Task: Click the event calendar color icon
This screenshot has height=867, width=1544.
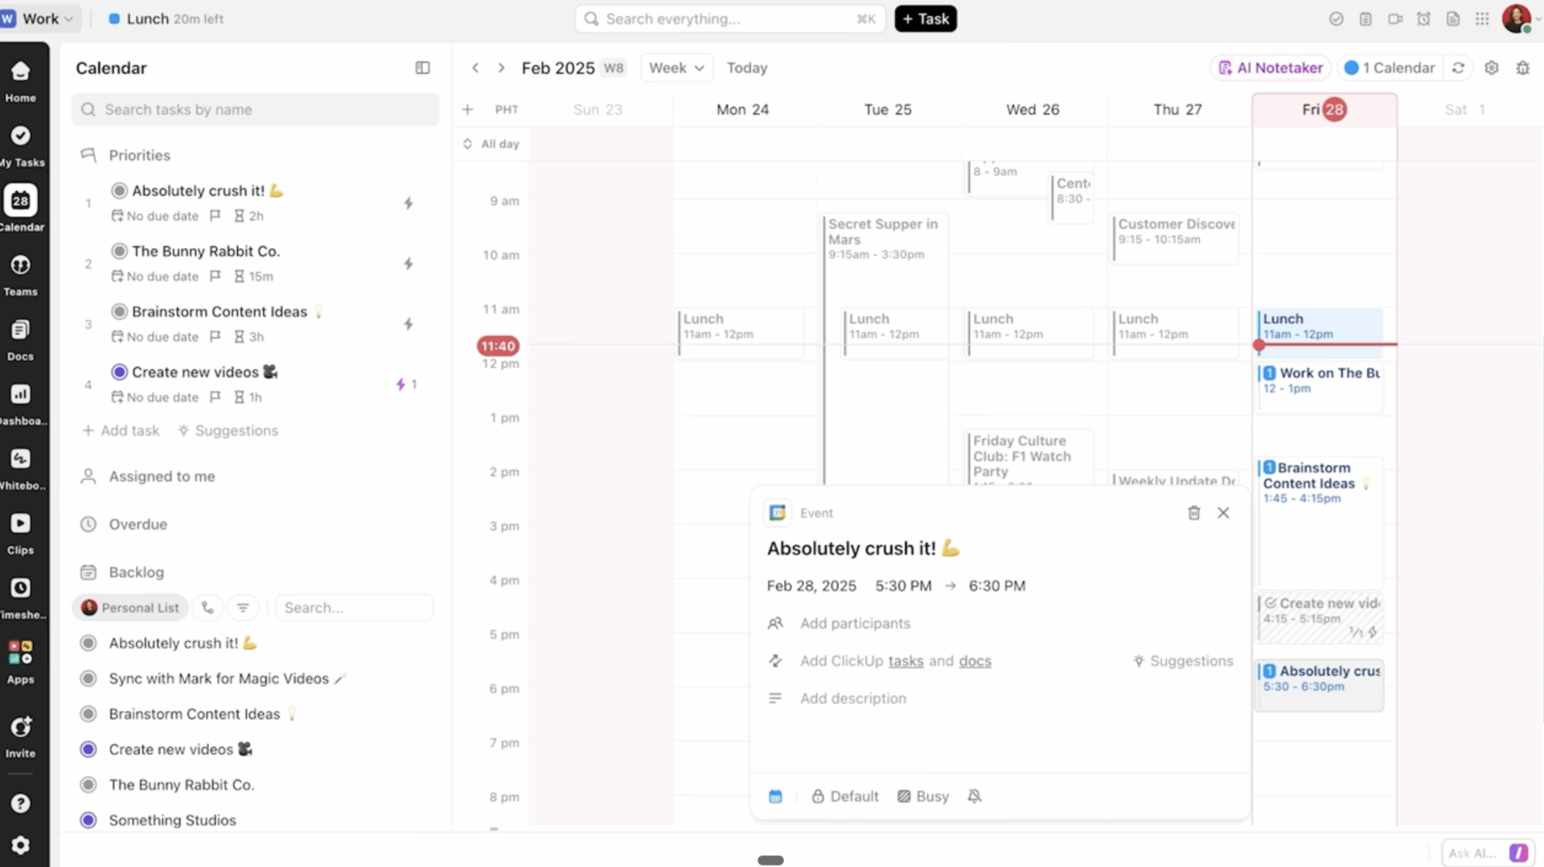Action: point(775,796)
